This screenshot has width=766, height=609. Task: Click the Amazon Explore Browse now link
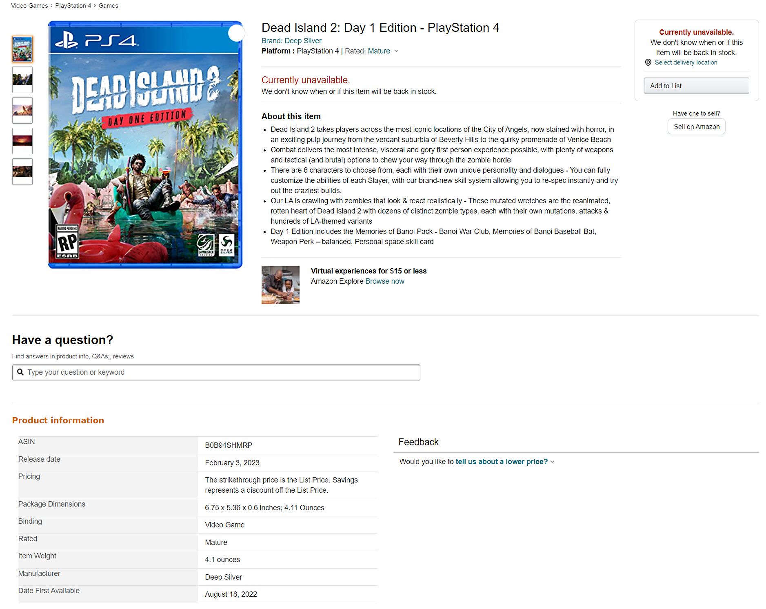pyautogui.click(x=384, y=281)
